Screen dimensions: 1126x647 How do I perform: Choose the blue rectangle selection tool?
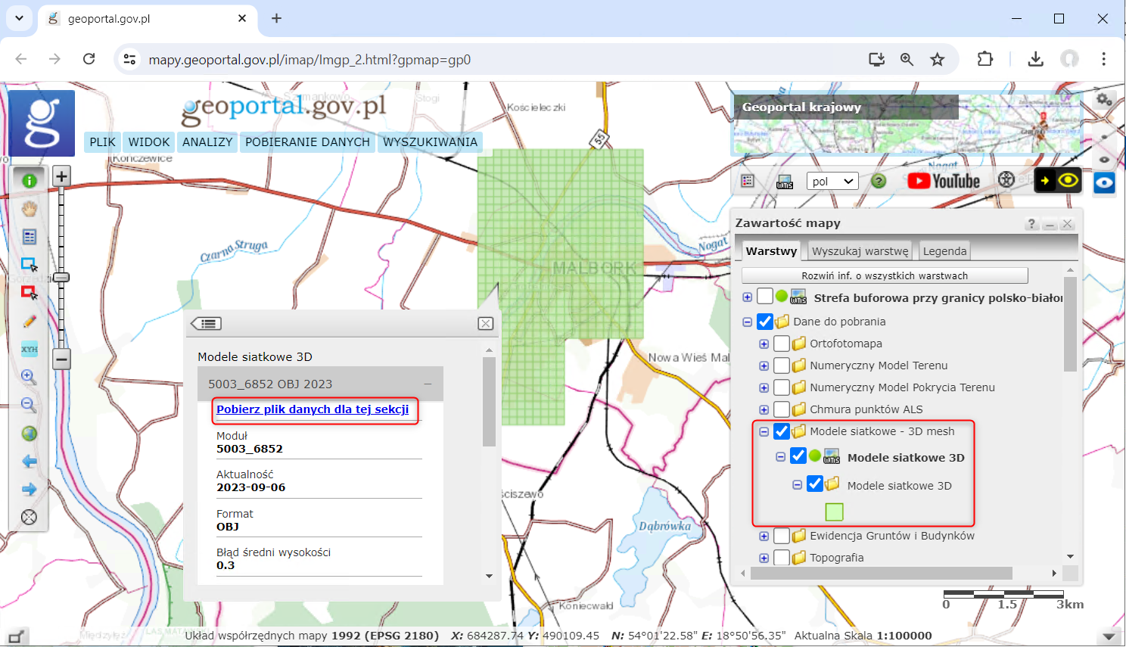(30, 265)
